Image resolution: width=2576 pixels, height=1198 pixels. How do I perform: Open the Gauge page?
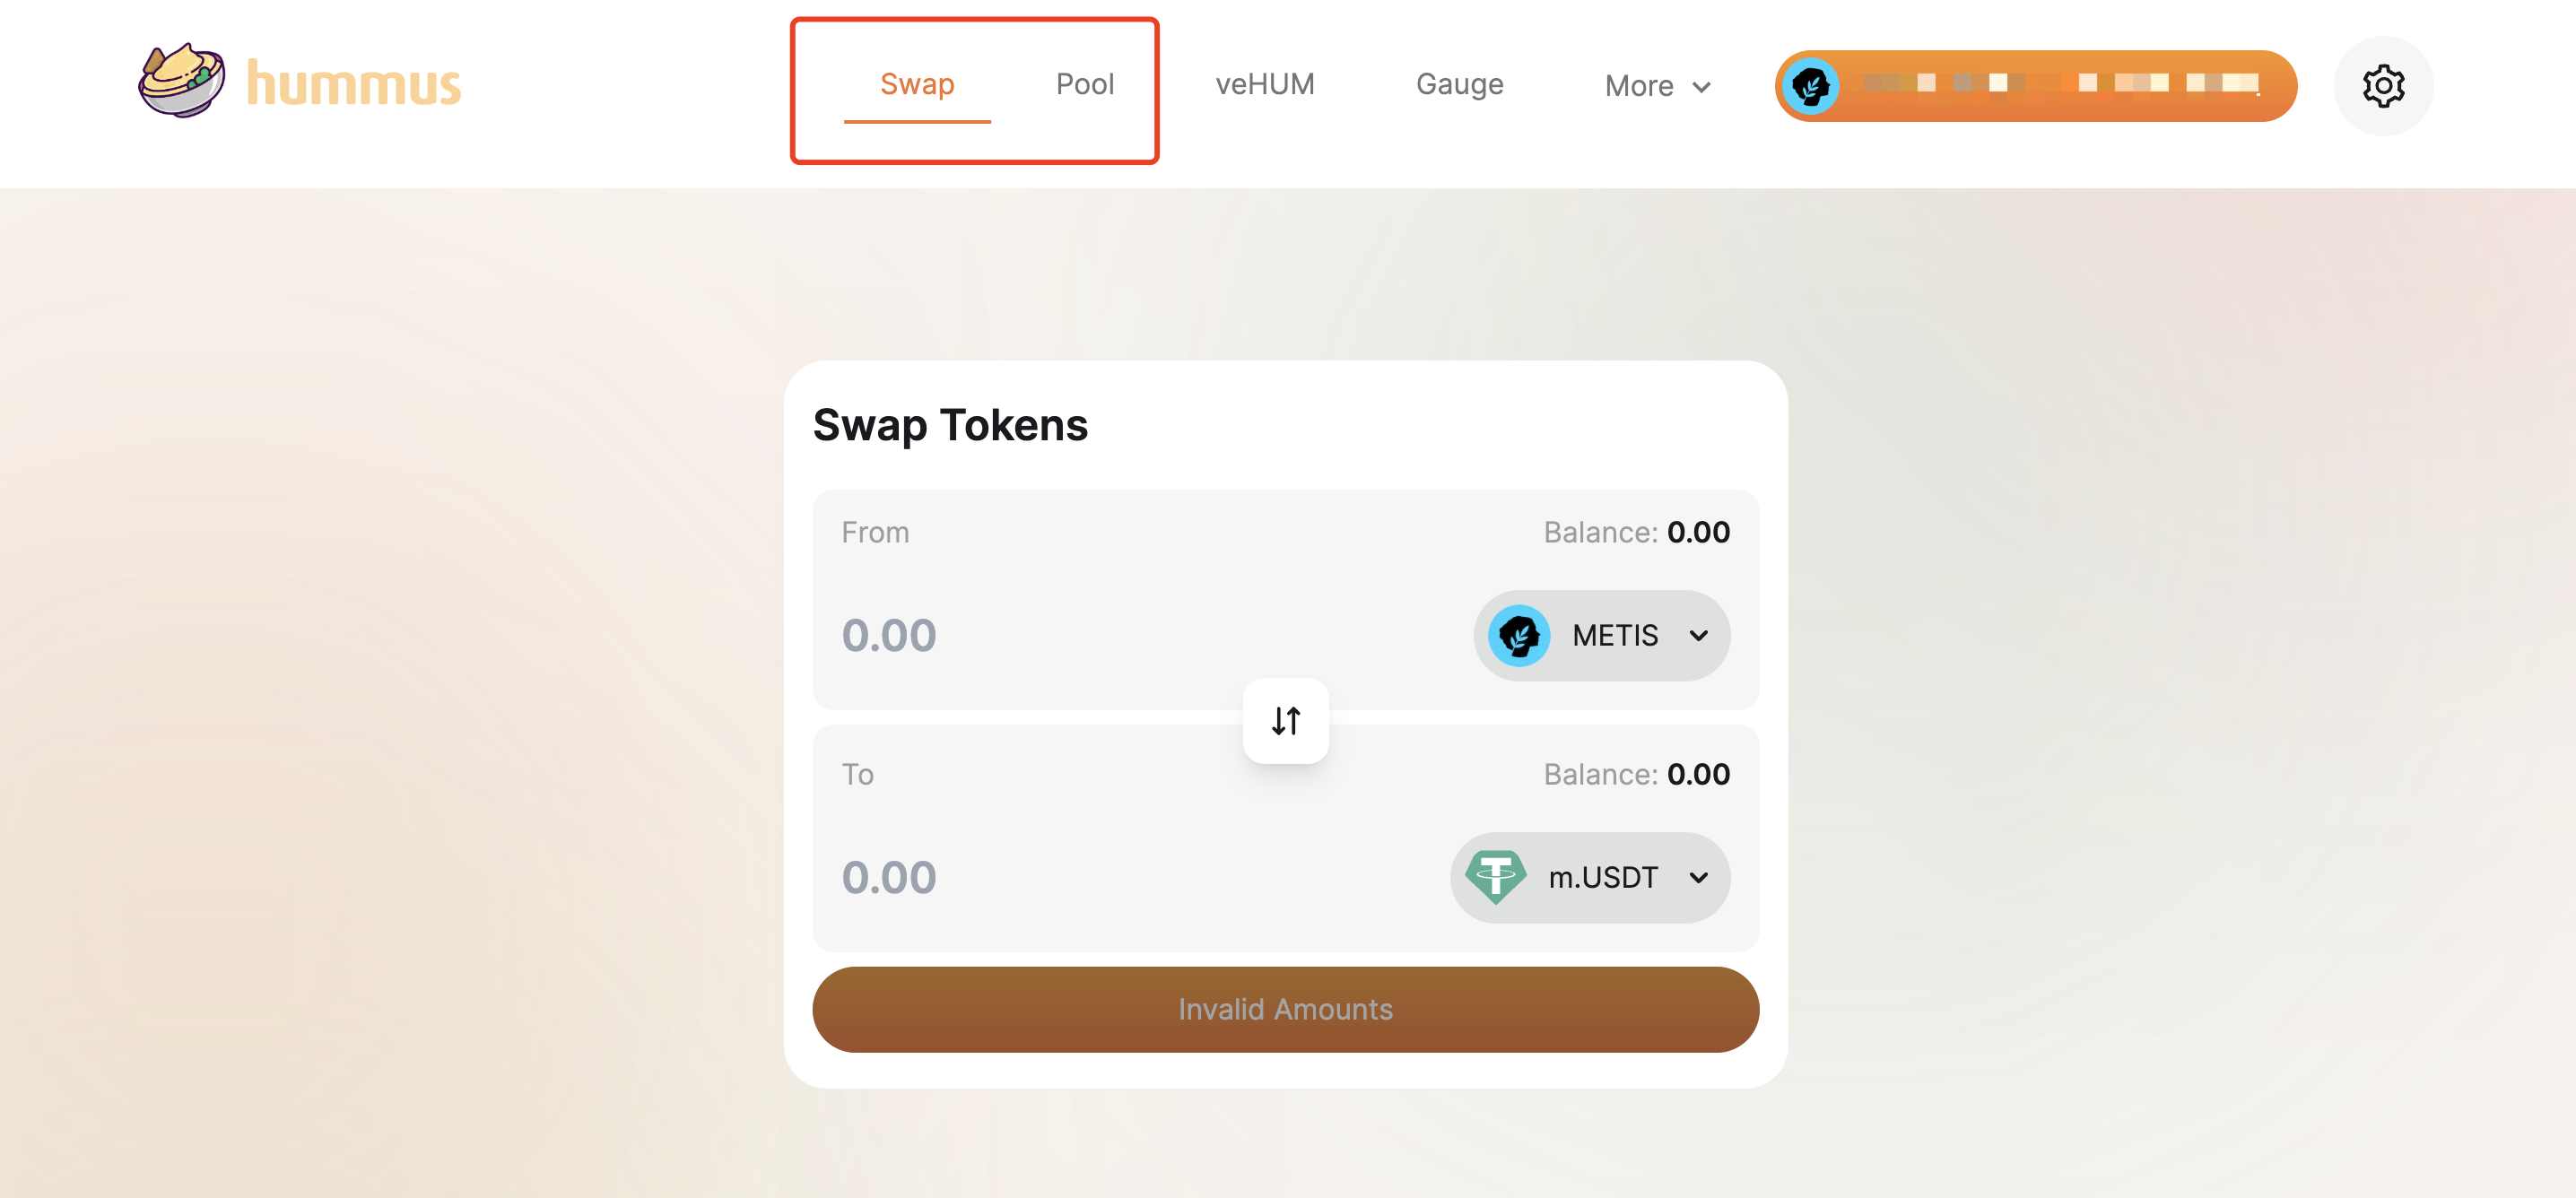click(1459, 84)
